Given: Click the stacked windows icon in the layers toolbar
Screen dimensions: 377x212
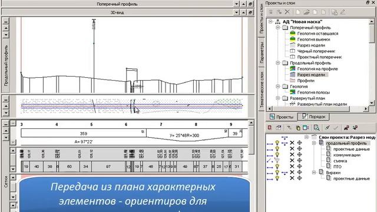Looking at the screenshot, I should pyautogui.click(x=279, y=128).
